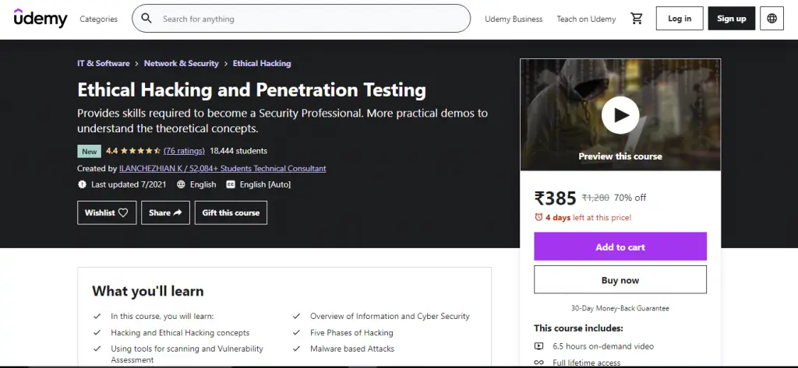Add the course to cart

(x=620, y=247)
